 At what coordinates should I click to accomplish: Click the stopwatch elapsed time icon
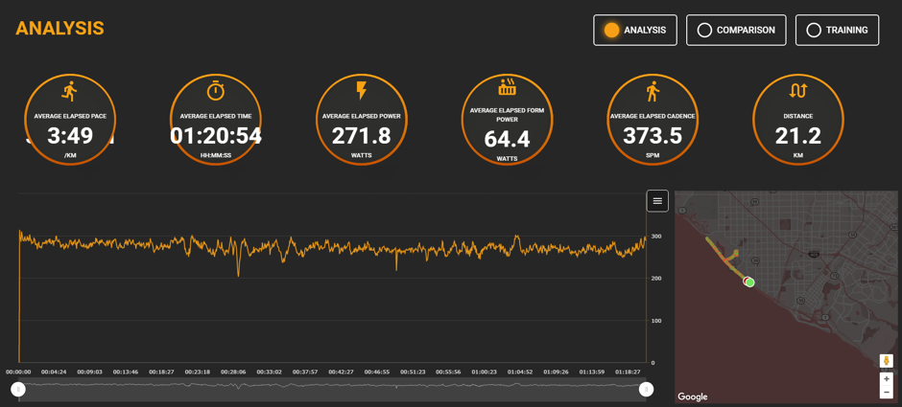[x=215, y=91]
